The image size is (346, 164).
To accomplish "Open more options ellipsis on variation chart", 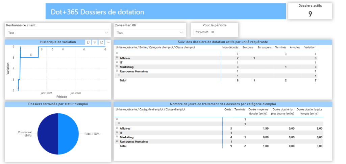I will click(108, 42).
